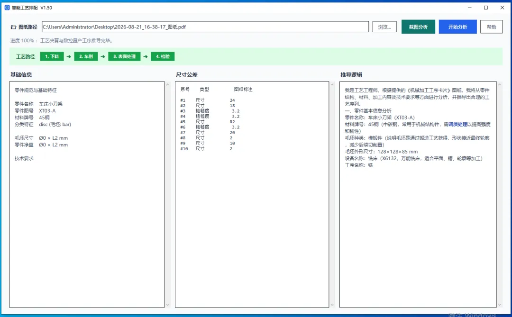The image size is (512, 317).
Task: Click the 技术要求 label
Action: pyautogui.click(x=24, y=158)
